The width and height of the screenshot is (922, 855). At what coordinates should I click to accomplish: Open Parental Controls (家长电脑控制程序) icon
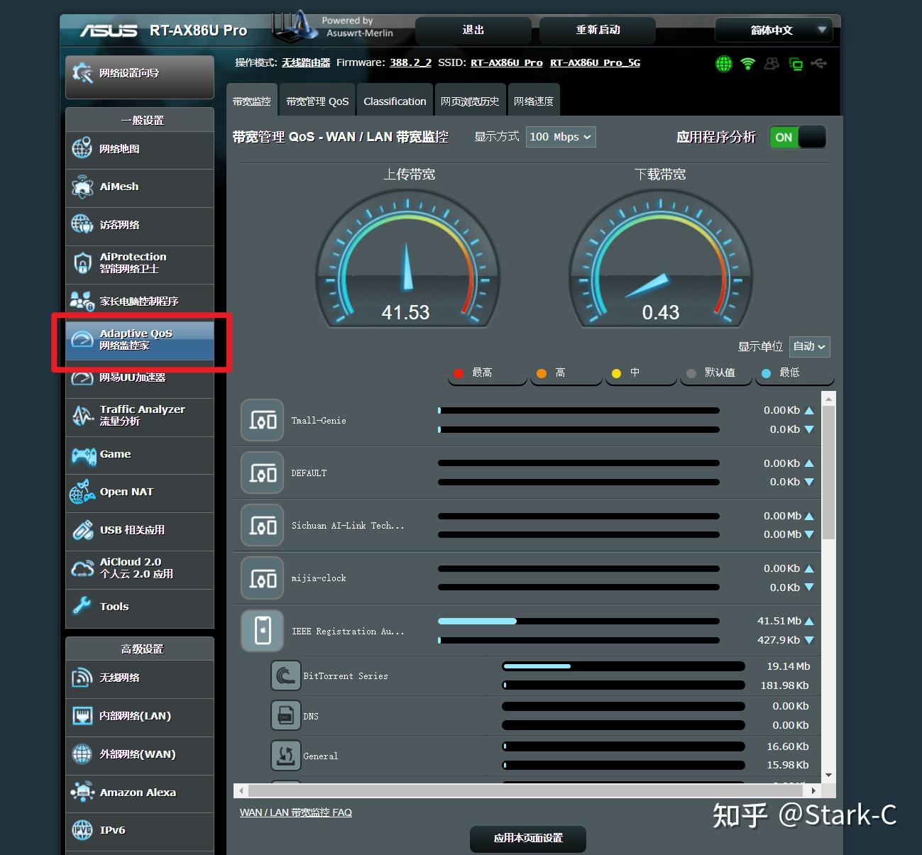point(82,301)
